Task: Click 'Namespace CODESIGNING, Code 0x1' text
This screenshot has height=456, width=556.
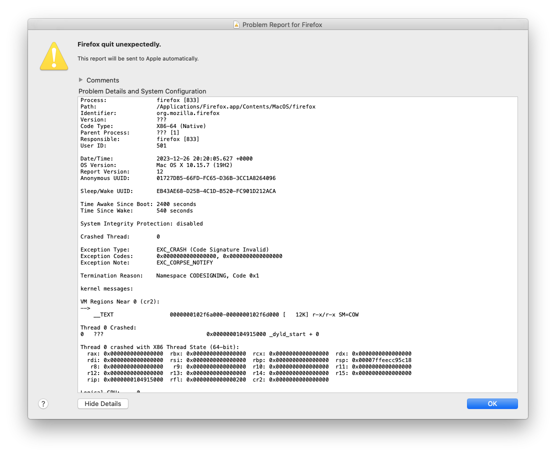Action: (x=208, y=276)
